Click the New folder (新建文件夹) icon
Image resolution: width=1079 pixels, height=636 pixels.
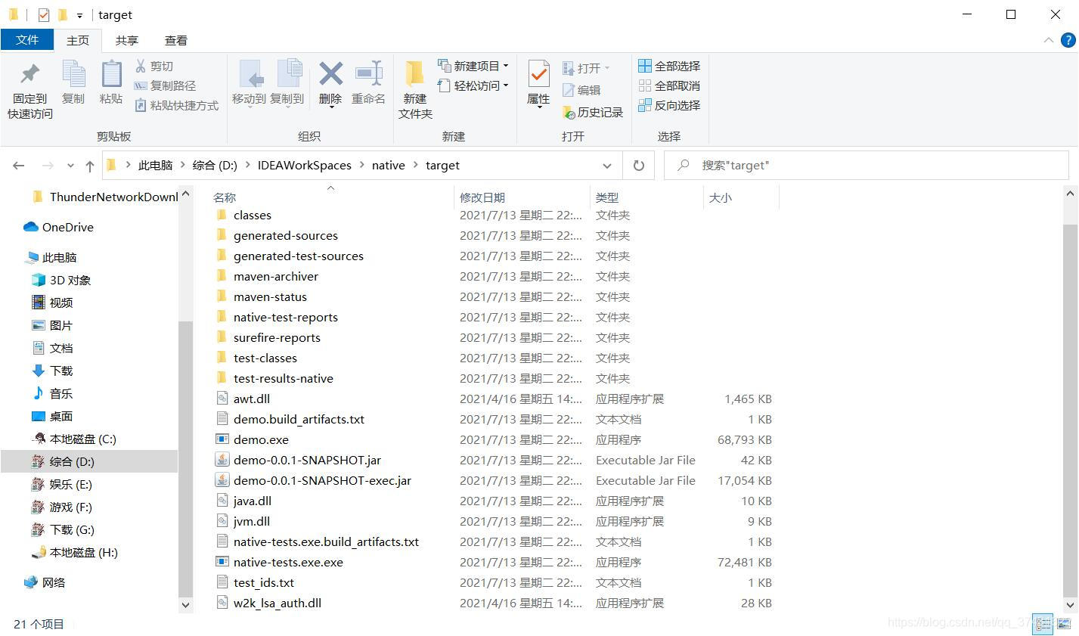coord(414,74)
